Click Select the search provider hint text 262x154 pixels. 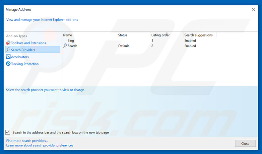(45, 90)
